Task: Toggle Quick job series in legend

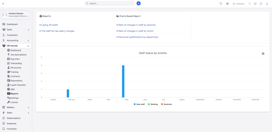Action: pos(166,104)
